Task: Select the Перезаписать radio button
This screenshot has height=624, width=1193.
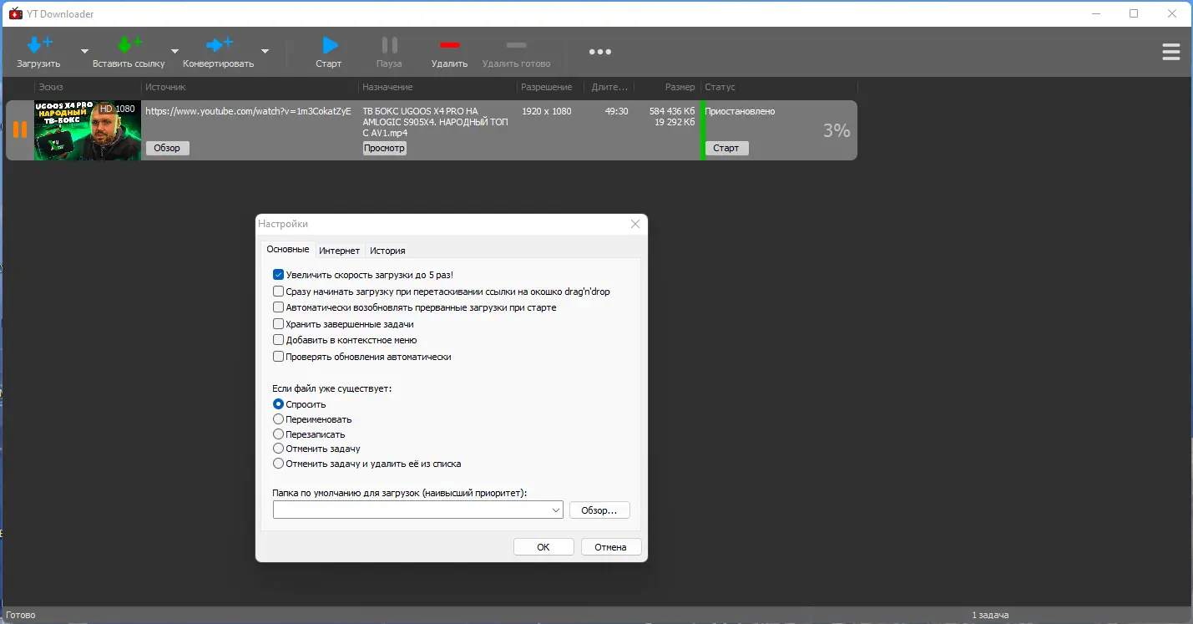Action: pos(279,434)
